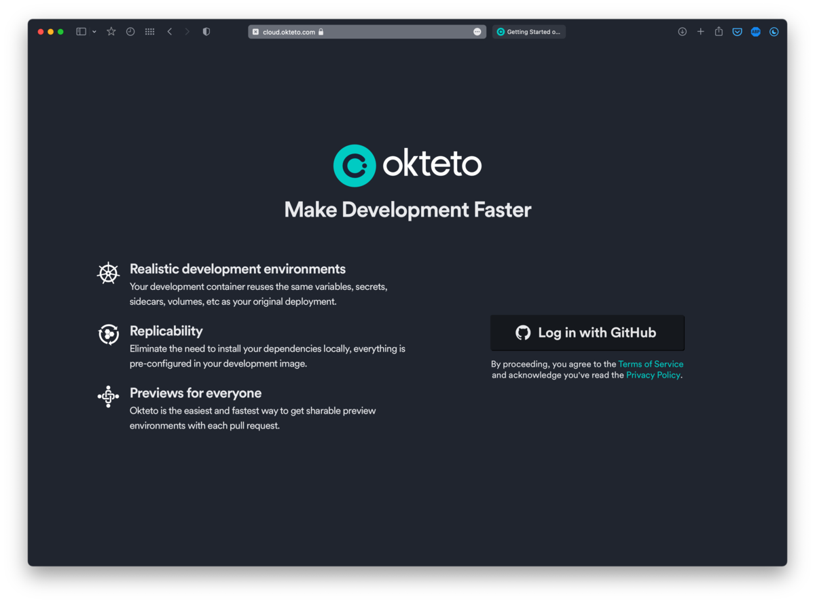Maximize the Safari window with the green button

tap(60, 32)
